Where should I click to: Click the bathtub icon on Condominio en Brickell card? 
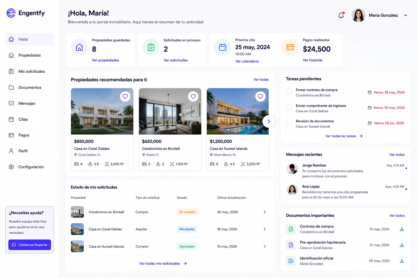(158, 164)
